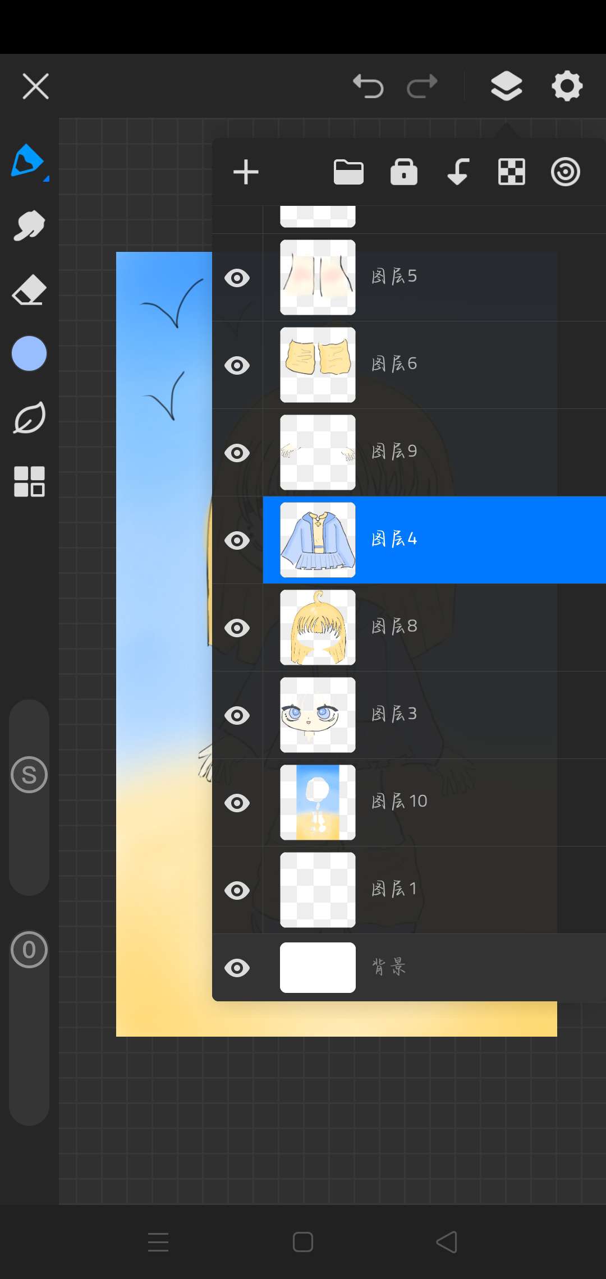This screenshot has width=606, height=1279.
Task: Tap the redo arrow
Action: tap(422, 86)
